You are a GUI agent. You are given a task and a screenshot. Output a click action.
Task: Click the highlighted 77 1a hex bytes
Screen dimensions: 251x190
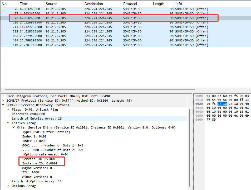[222, 104]
